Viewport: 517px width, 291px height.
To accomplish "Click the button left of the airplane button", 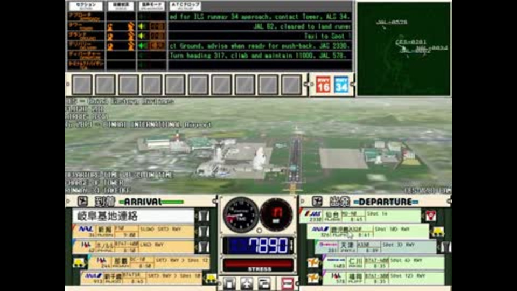I will point(229,284).
